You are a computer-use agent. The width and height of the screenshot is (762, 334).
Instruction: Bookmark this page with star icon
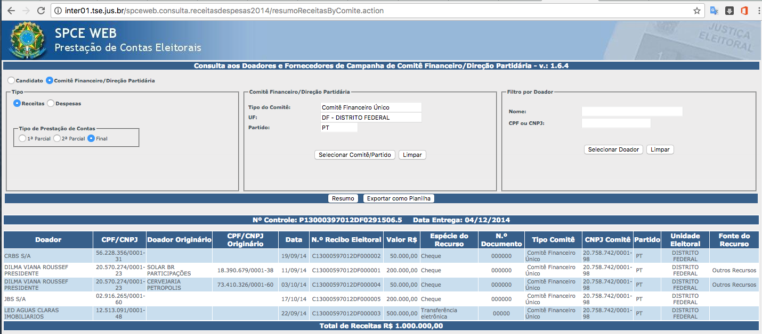point(696,11)
